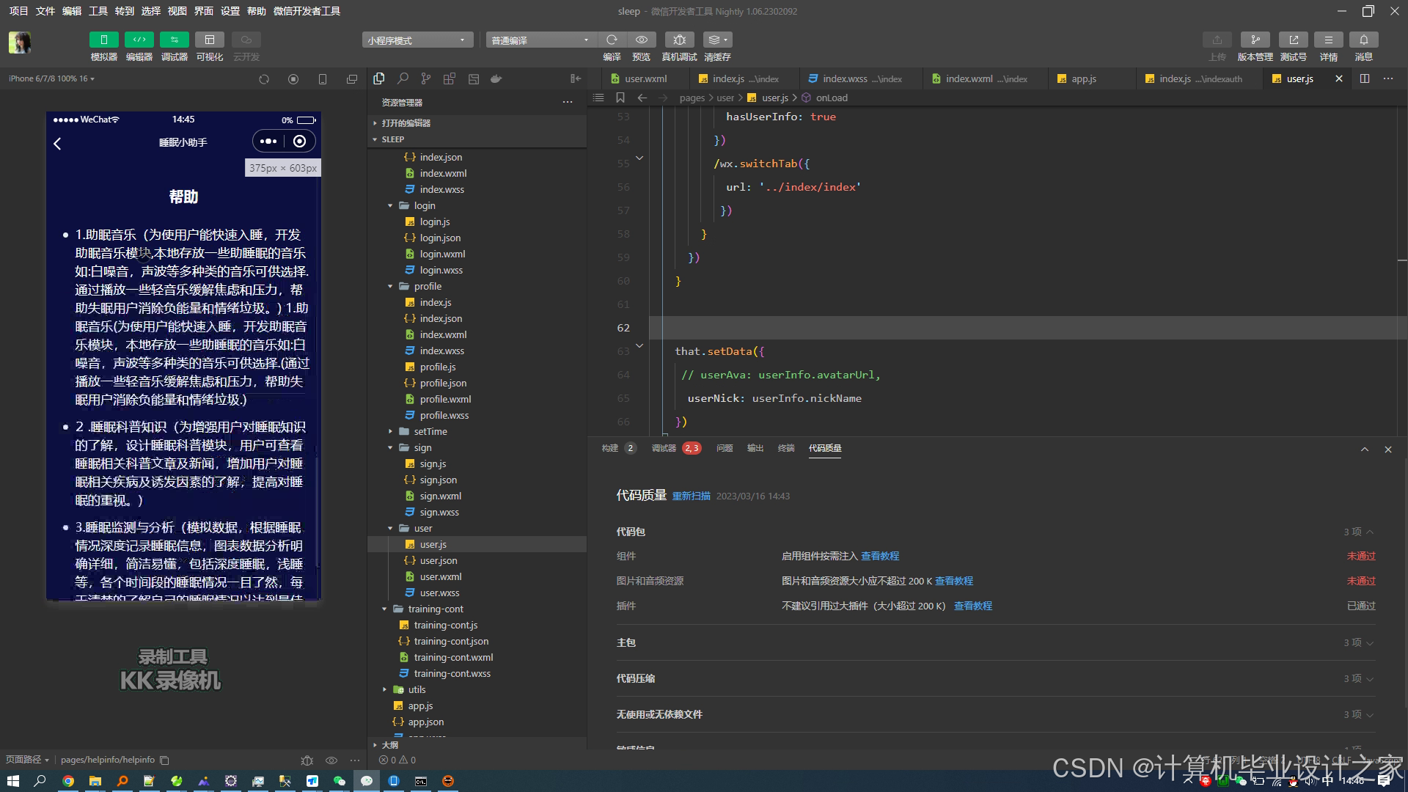Open search icon in sidebar panel

(x=403, y=78)
